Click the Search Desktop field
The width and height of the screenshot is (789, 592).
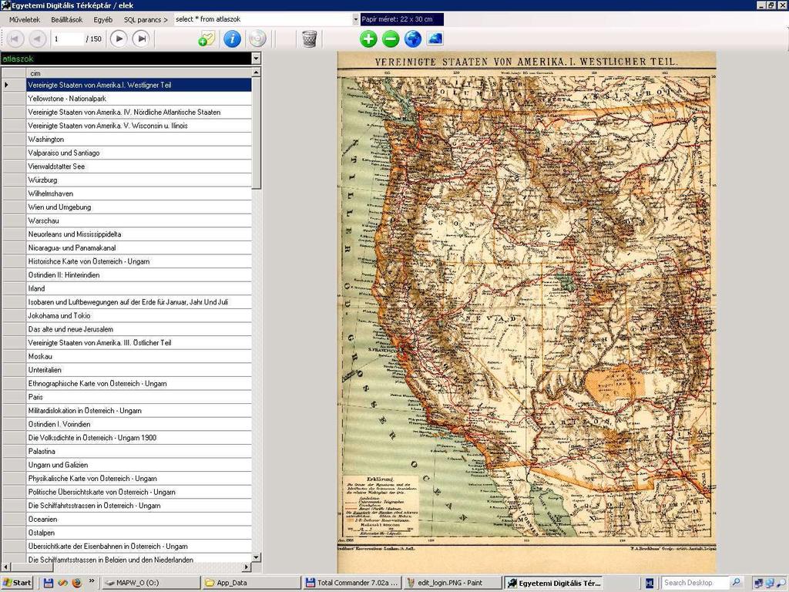point(694,583)
